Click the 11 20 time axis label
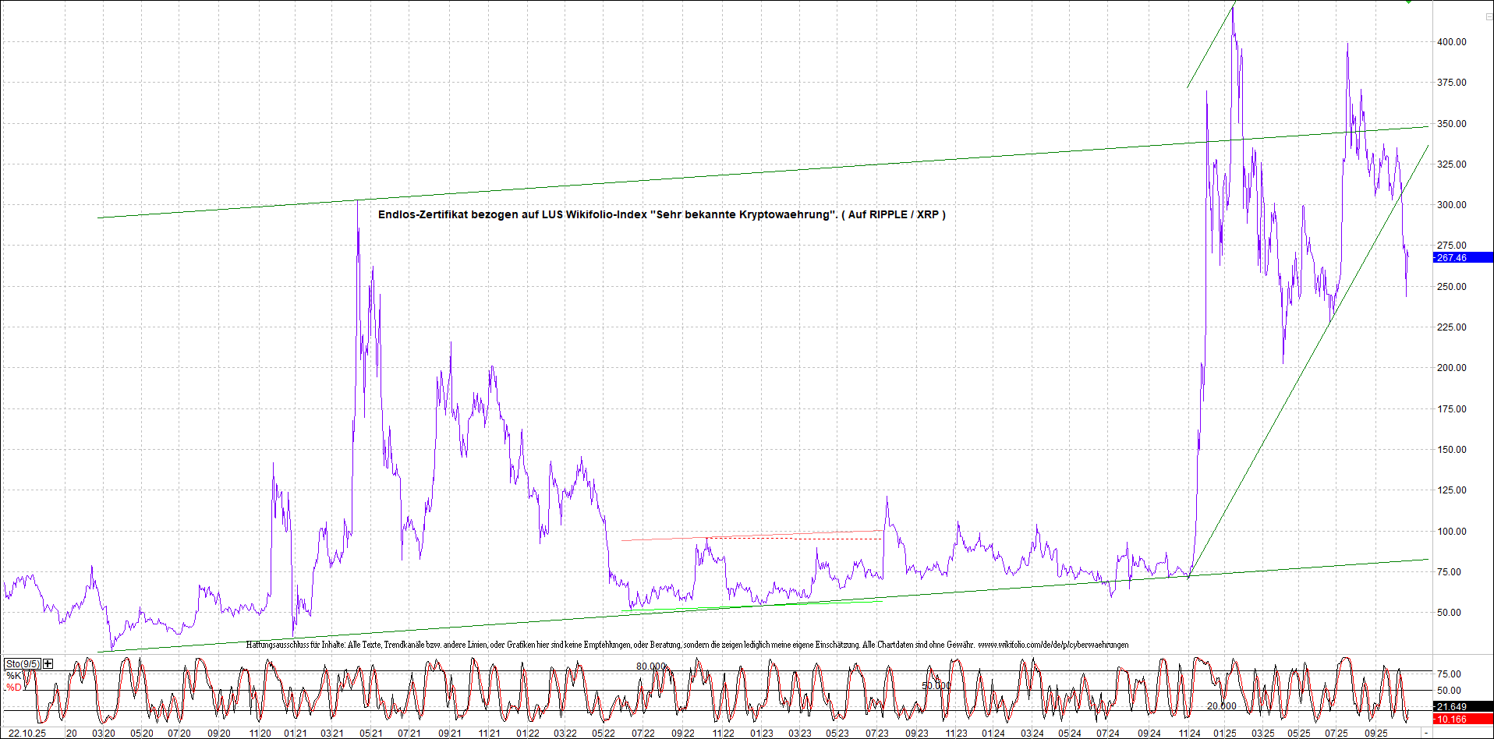 pyautogui.click(x=260, y=733)
